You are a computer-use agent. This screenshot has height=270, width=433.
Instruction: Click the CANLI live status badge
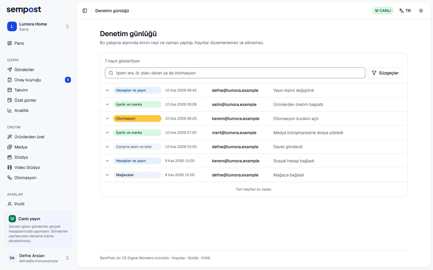(x=383, y=11)
